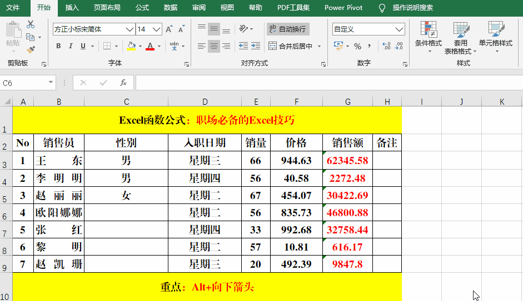Open Conditional Formatting (条件格式)
Screen dimensions: 523x301
pyautogui.click(x=429, y=37)
